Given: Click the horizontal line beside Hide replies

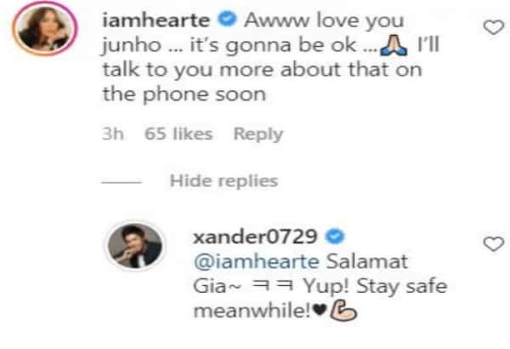Looking at the screenshot, I should click(122, 182).
